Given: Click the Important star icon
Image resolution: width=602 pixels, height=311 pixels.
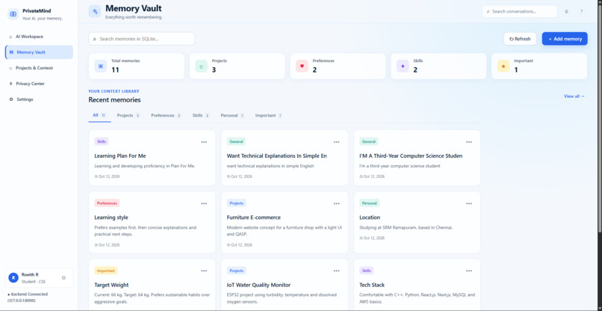Looking at the screenshot, I should 503,66.
